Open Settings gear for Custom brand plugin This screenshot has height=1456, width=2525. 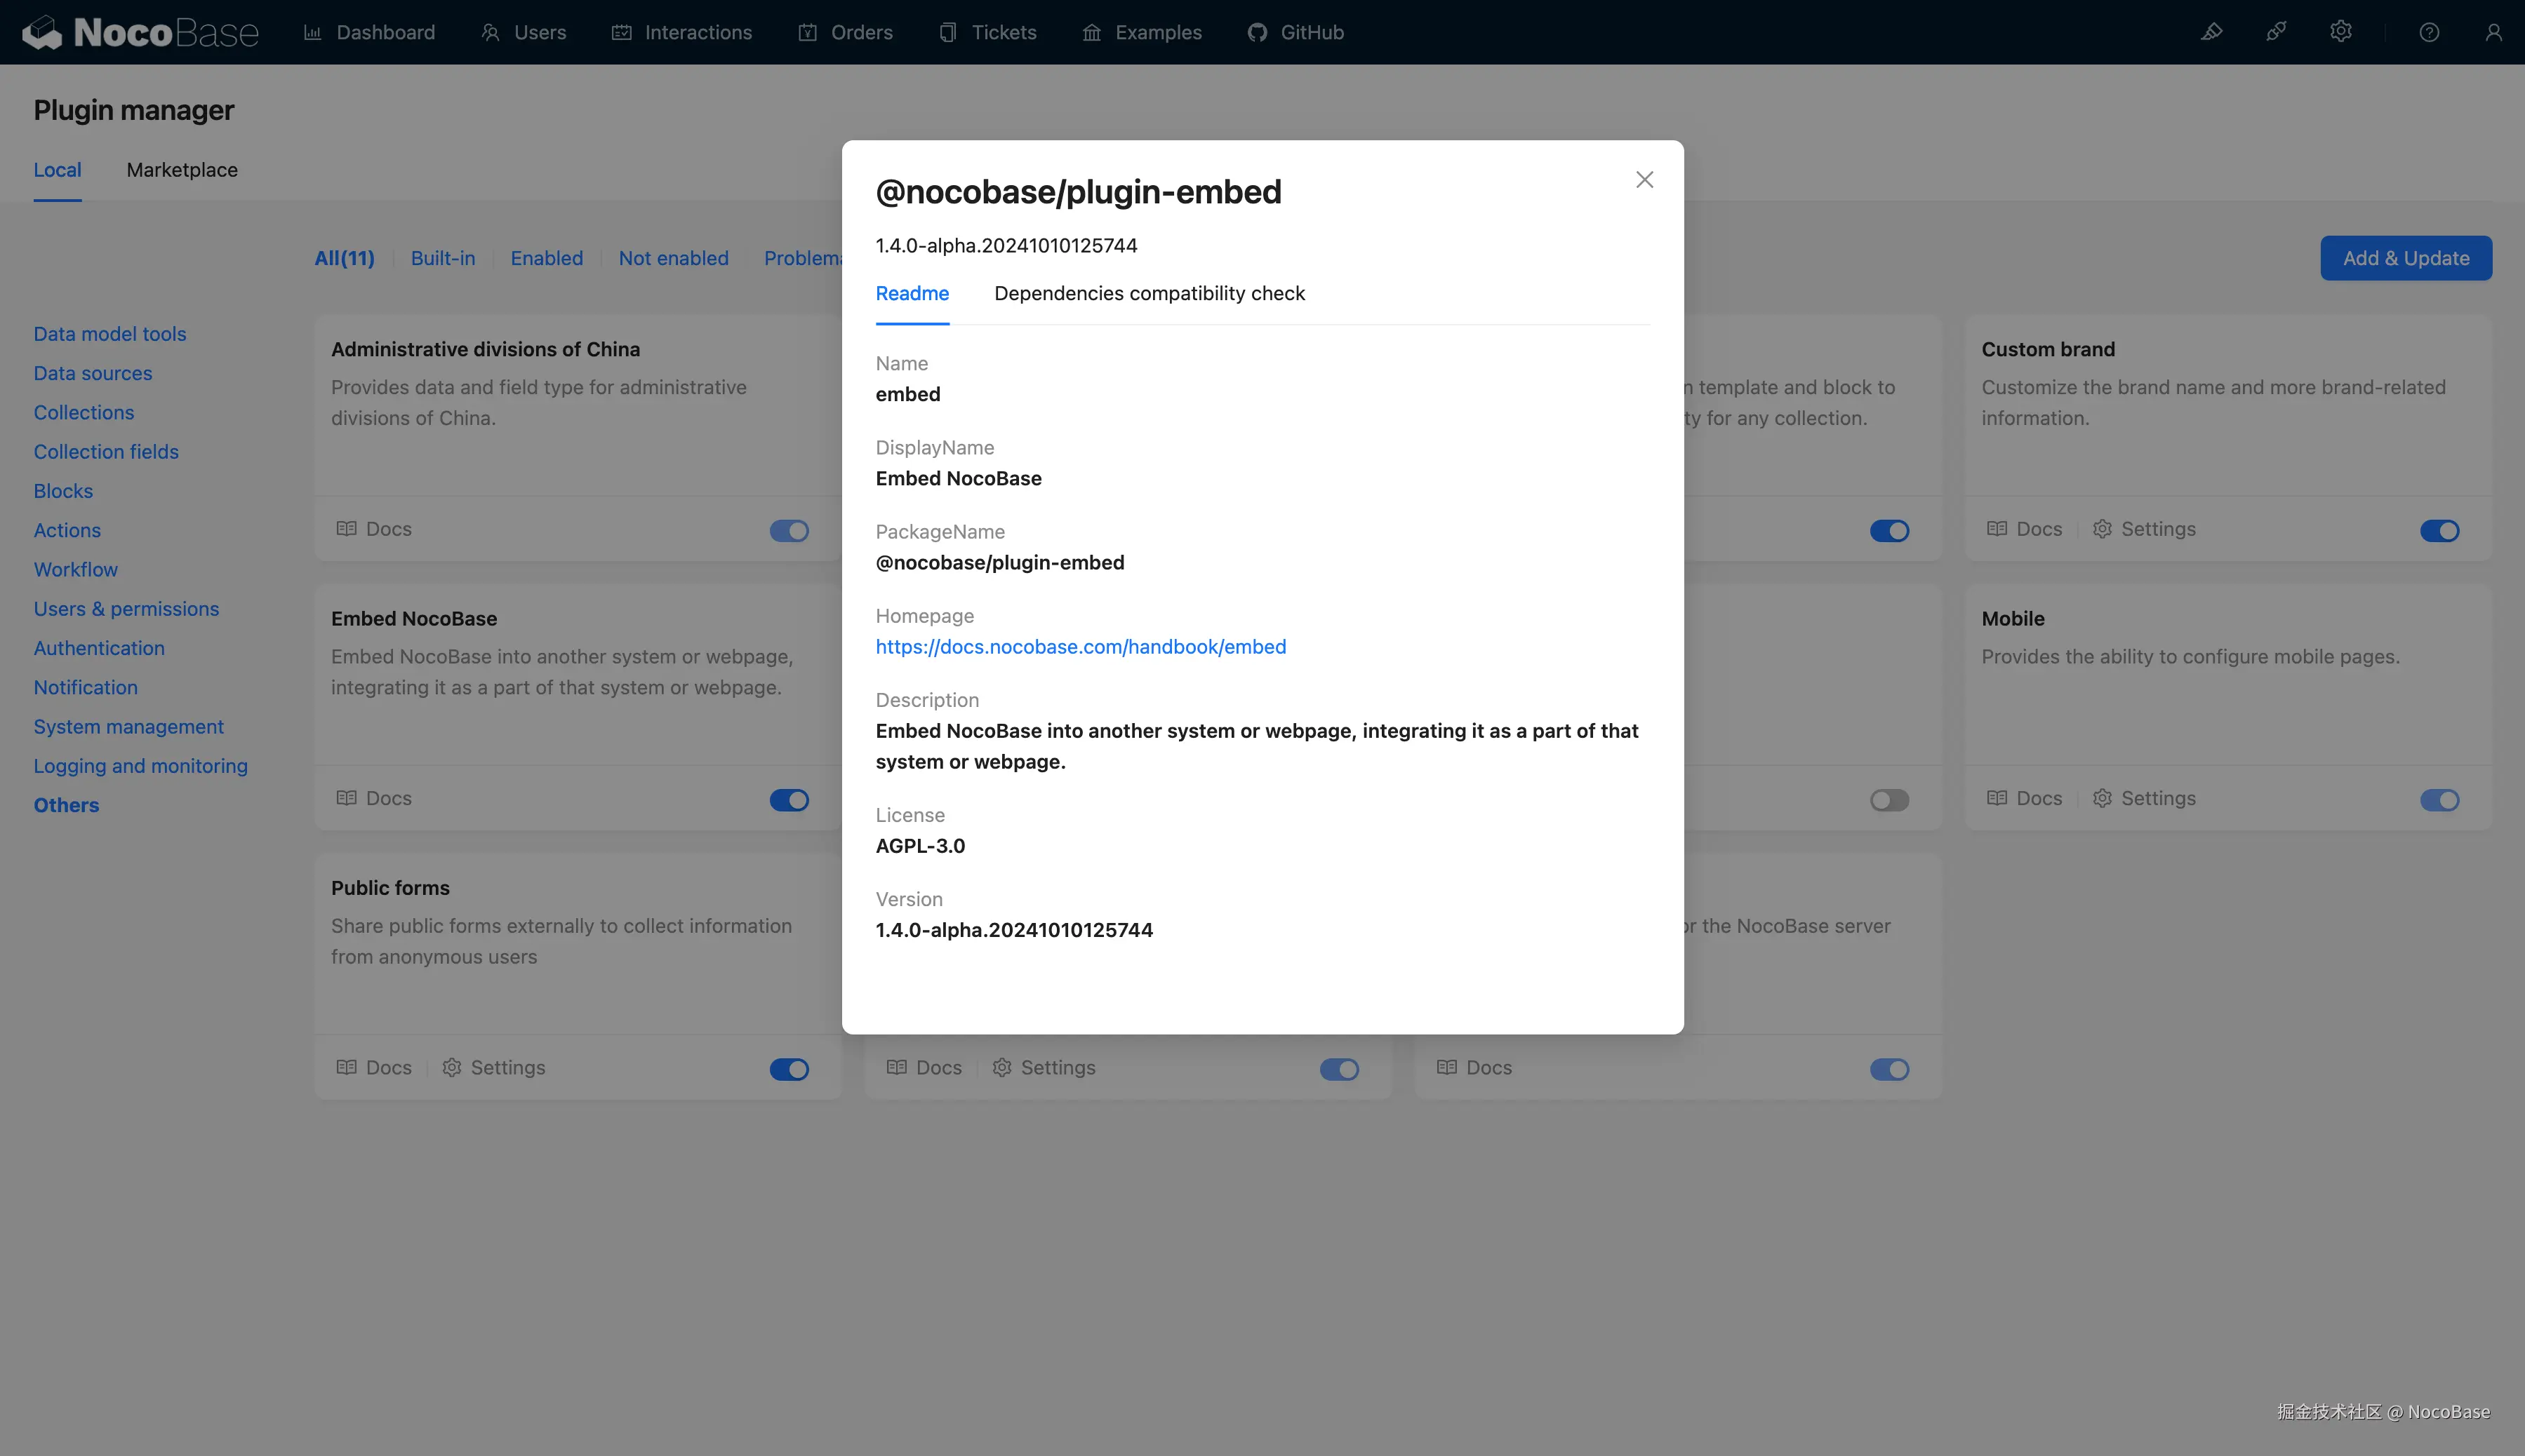(x=2102, y=529)
